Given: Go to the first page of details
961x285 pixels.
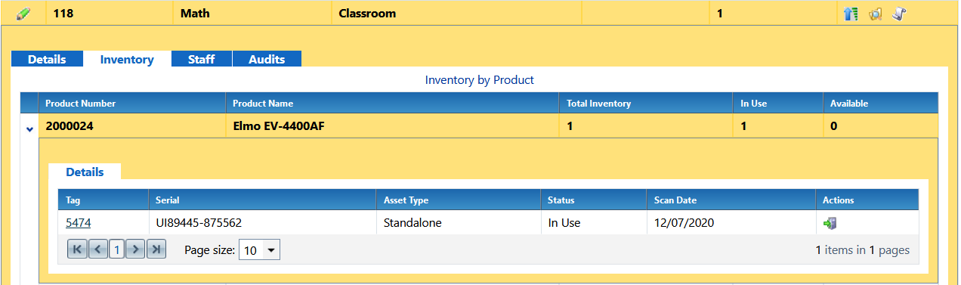Looking at the screenshot, I should pyautogui.click(x=77, y=249).
